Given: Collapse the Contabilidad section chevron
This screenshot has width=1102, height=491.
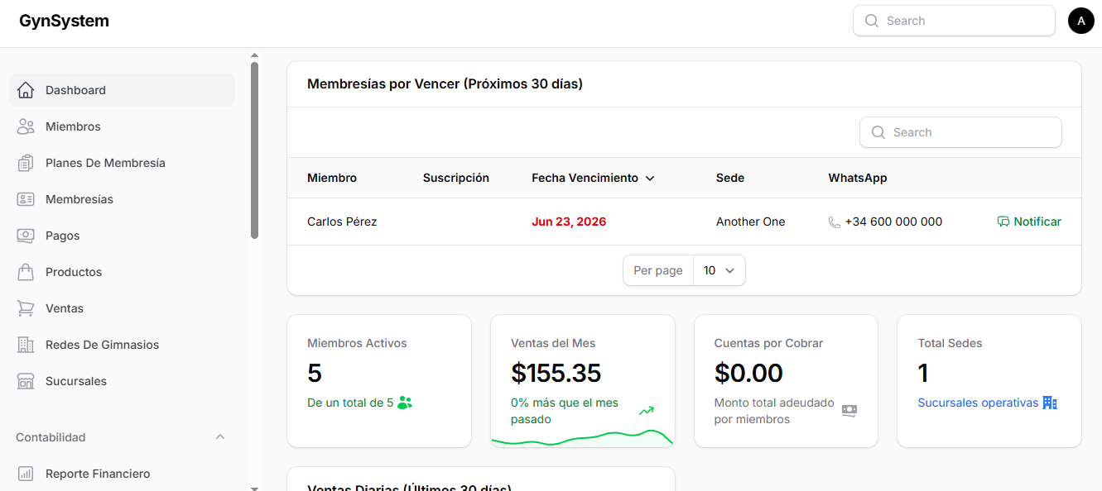Looking at the screenshot, I should pos(220,436).
